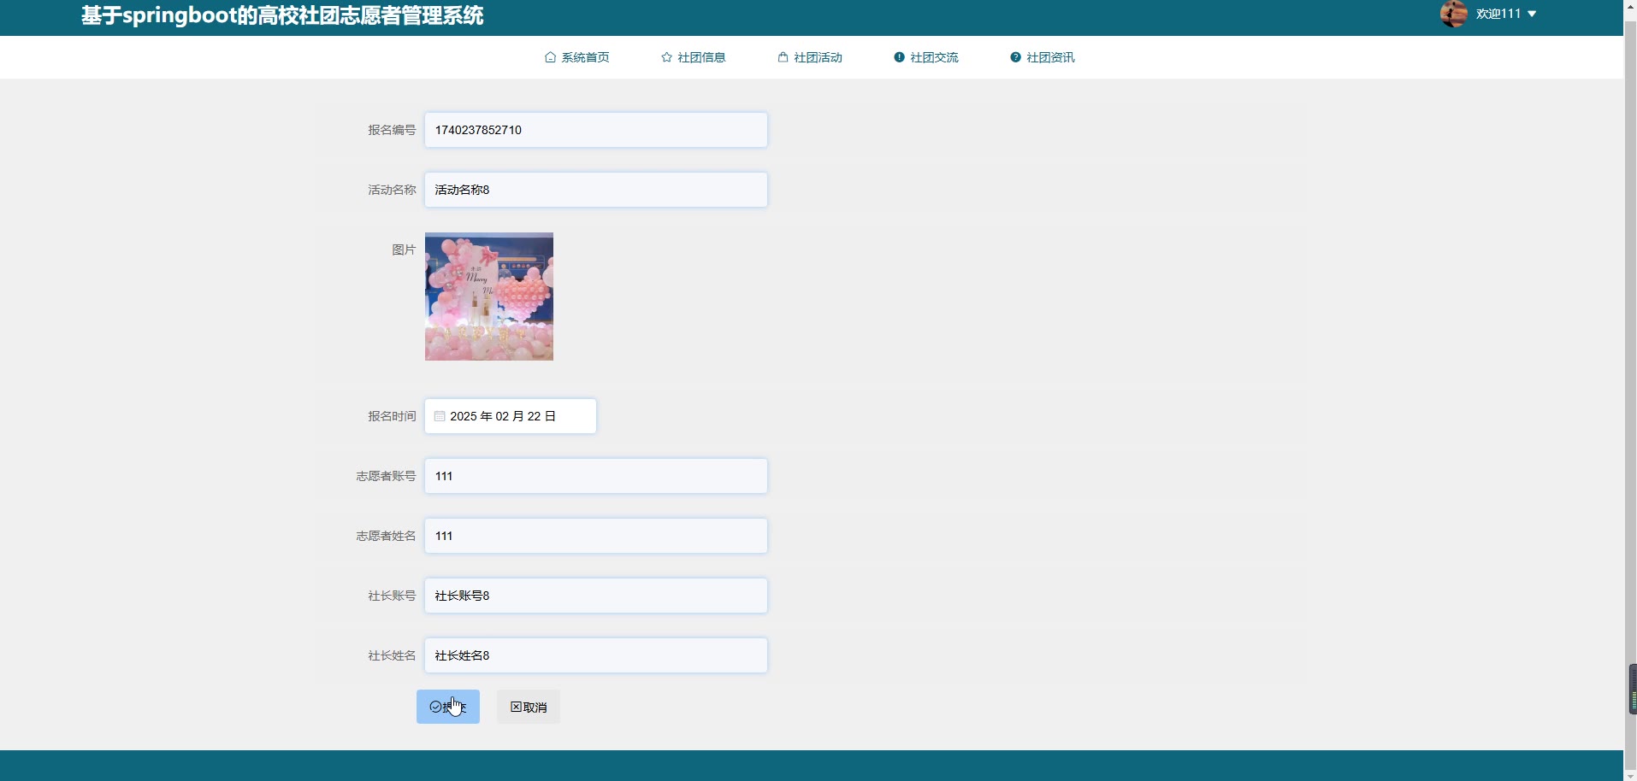The image size is (1637, 781).
Task: Click the 社长账号 input field
Action: pos(596,596)
